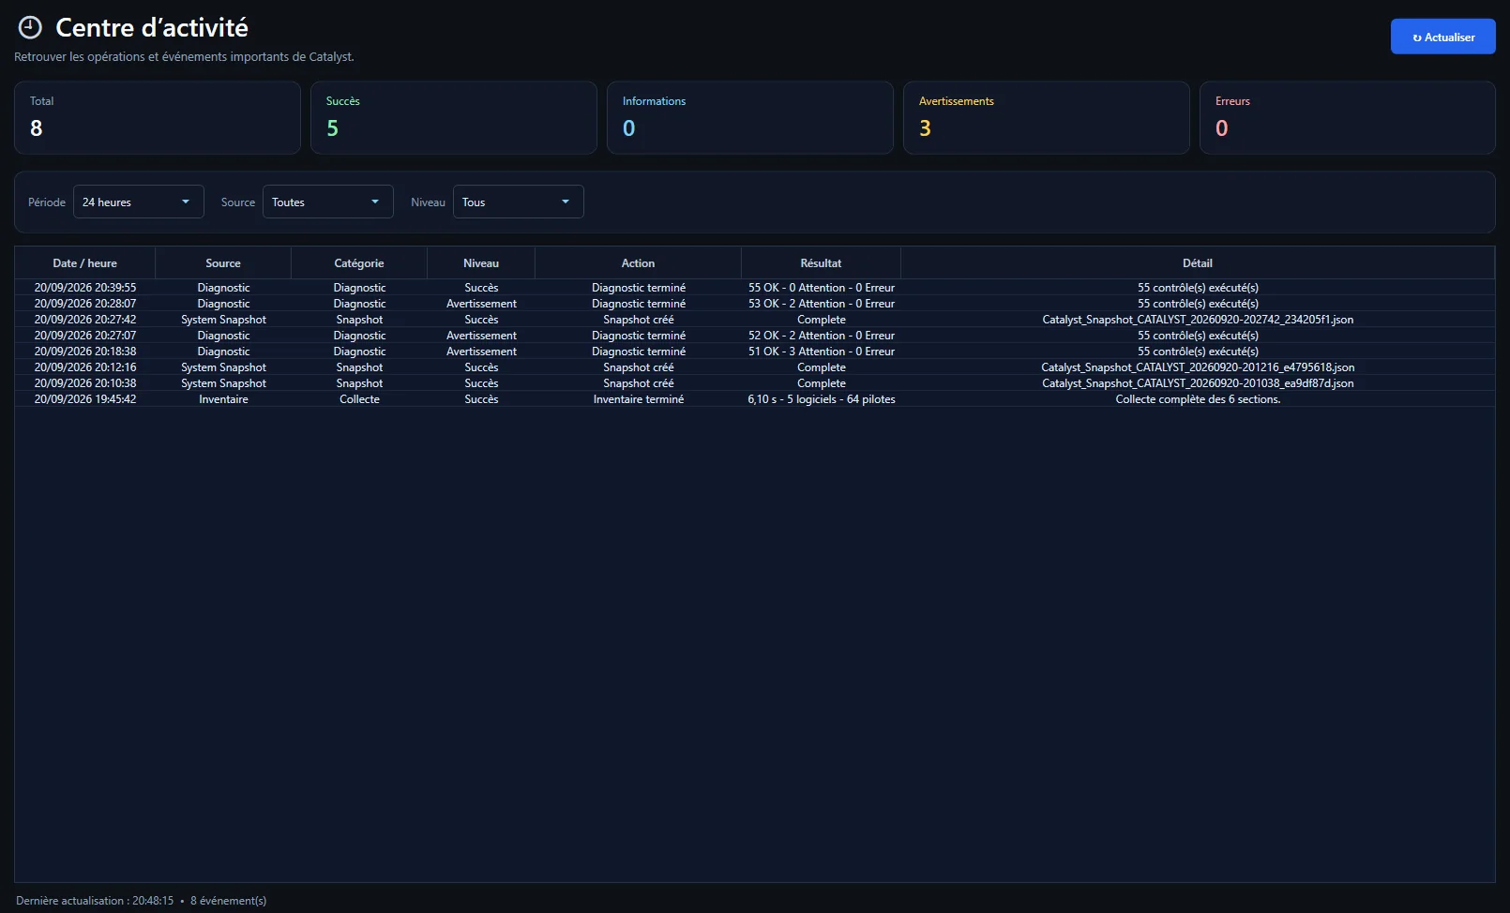Click the date cell 20/09/2026 20:18:38
1510x913 pixels.
coord(85,352)
